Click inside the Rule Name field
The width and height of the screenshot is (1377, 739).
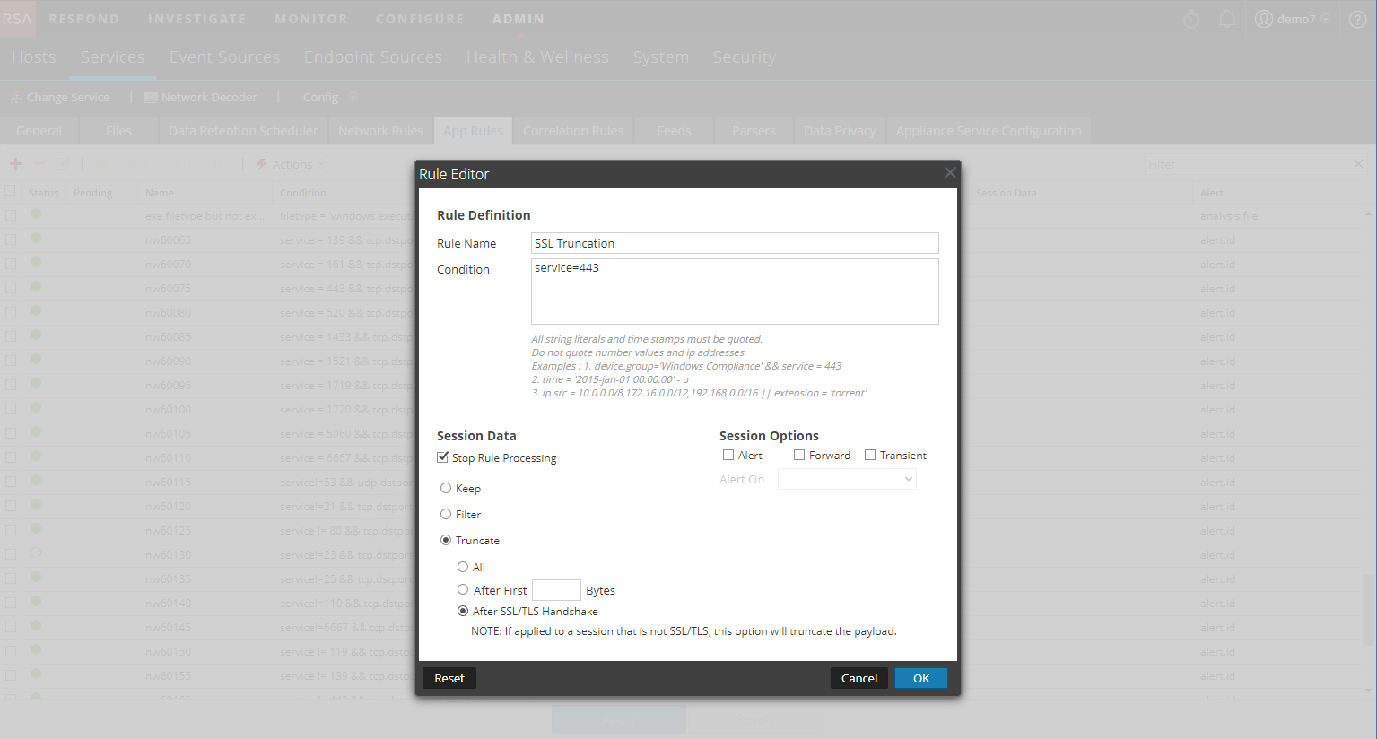tap(734, 243)
